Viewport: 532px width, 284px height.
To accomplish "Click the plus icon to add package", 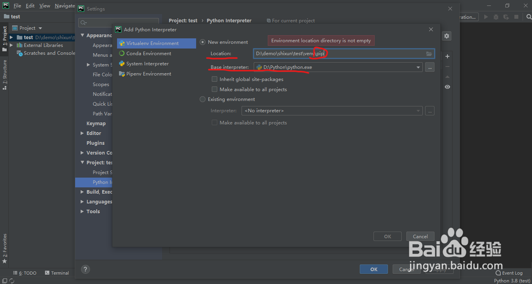I will [447, 56].
